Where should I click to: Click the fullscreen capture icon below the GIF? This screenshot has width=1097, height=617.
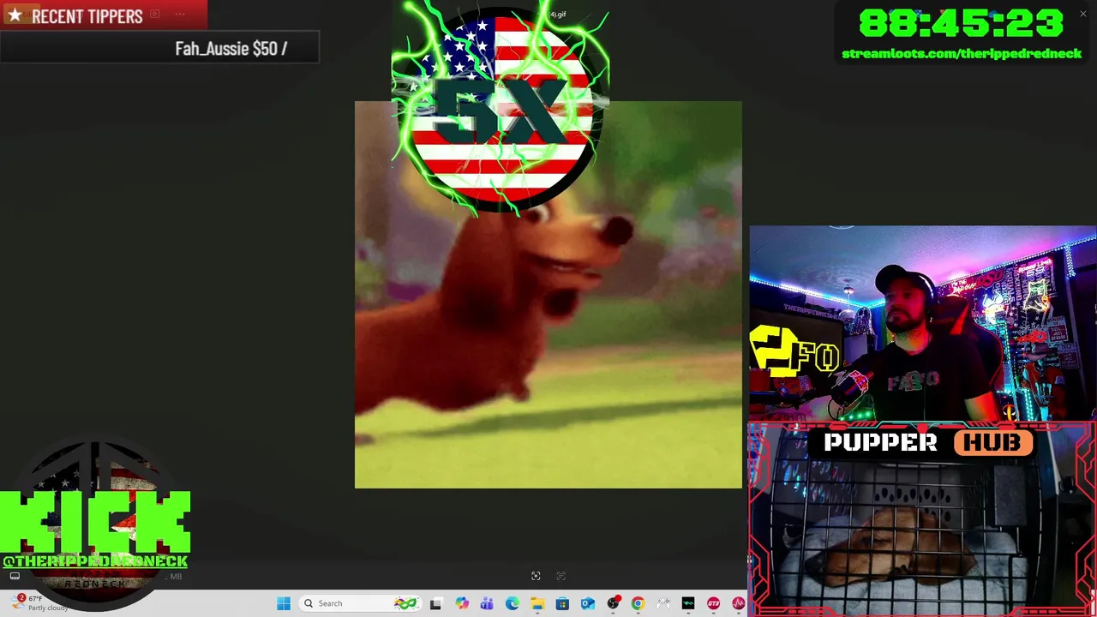[536, 576]
